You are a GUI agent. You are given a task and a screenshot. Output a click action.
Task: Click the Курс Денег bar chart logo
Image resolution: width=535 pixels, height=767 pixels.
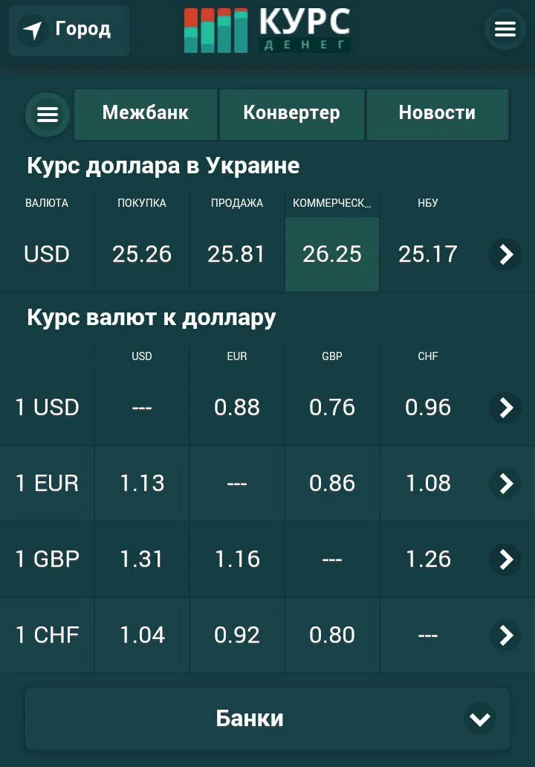(x=215, y=31)
